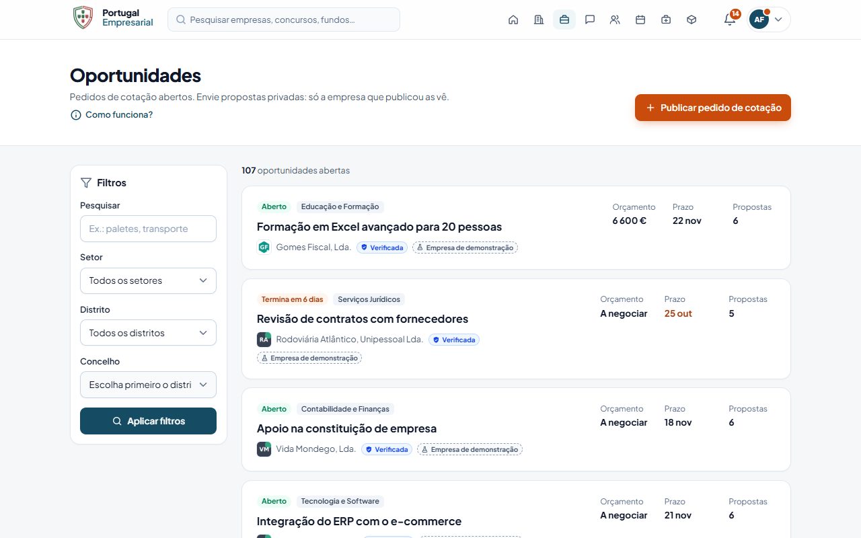Open the Concelho dropdown
This screenshot has height=538, width=861.
click(x=148, y=385)
